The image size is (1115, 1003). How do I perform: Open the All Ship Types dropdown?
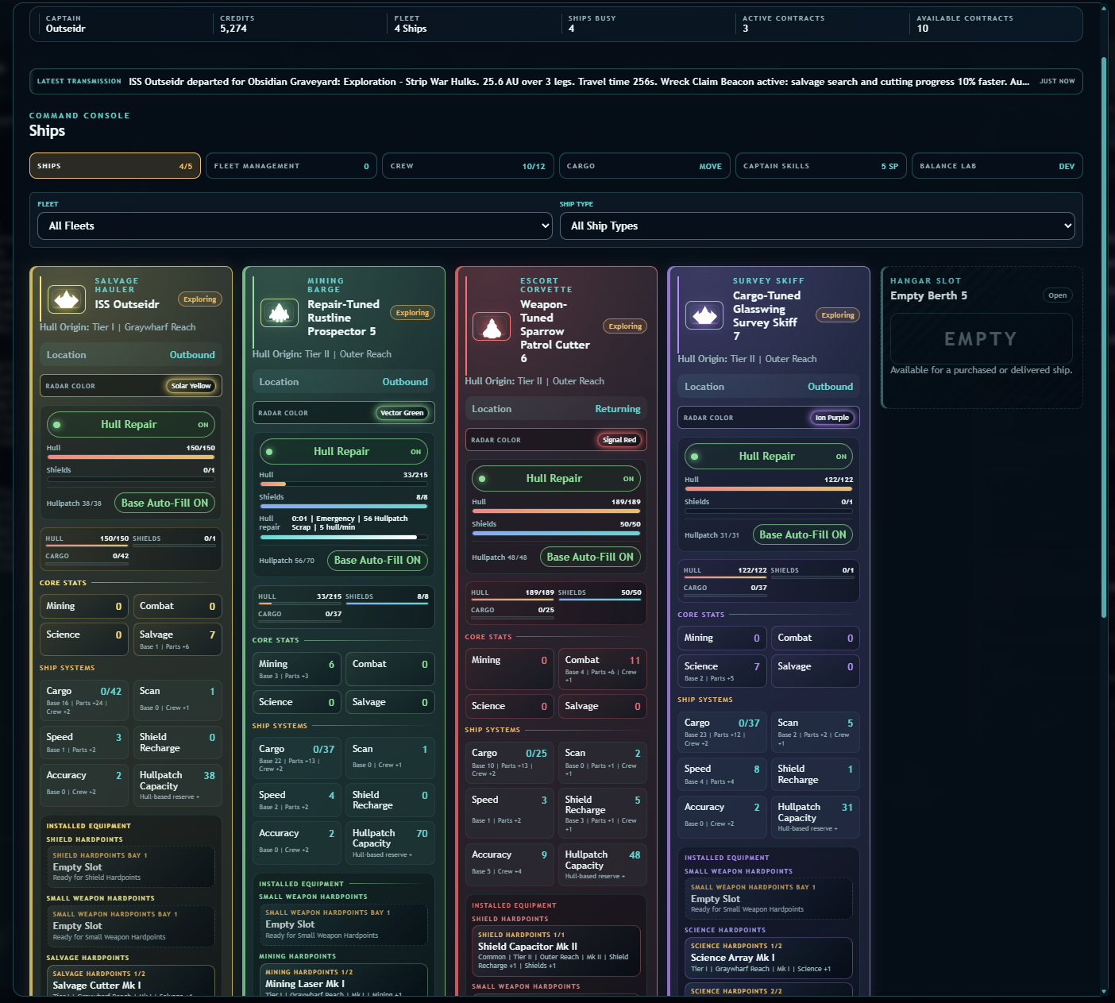[817, 226]
